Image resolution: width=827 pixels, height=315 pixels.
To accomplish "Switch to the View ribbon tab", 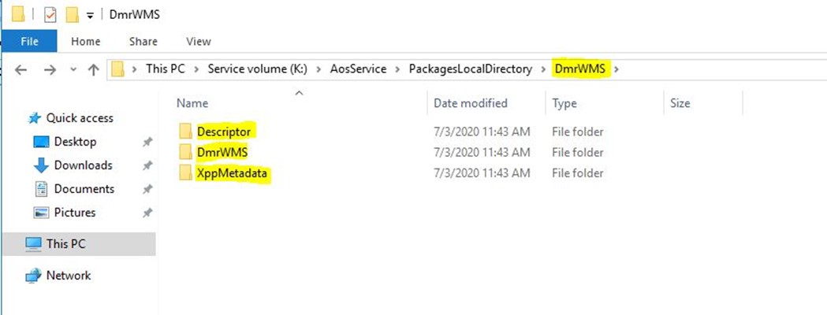I will click(199, 41).
